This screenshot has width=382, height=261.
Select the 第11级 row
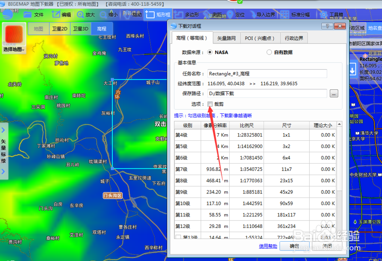click(255, 215)
